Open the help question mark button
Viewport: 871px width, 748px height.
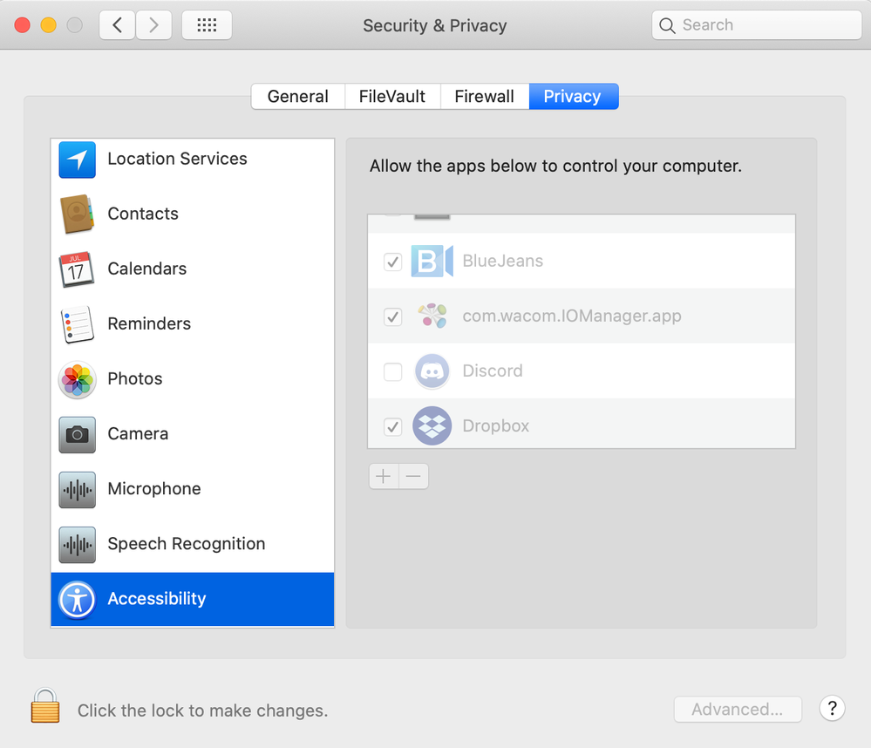pyautogui.click(x=832, y=709)
